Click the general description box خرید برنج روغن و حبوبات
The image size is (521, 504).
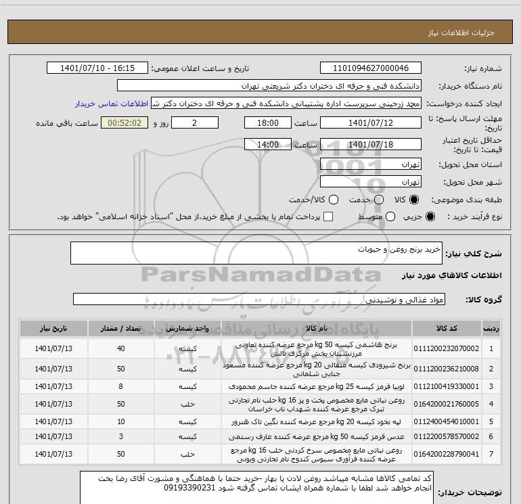pyautogui.click(x=256, y=253)
